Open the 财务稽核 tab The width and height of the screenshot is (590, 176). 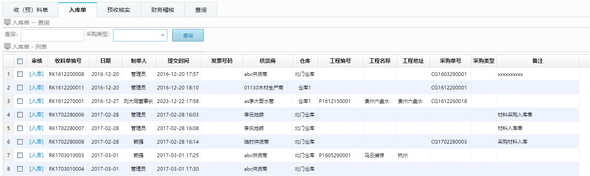click(163, 10)
